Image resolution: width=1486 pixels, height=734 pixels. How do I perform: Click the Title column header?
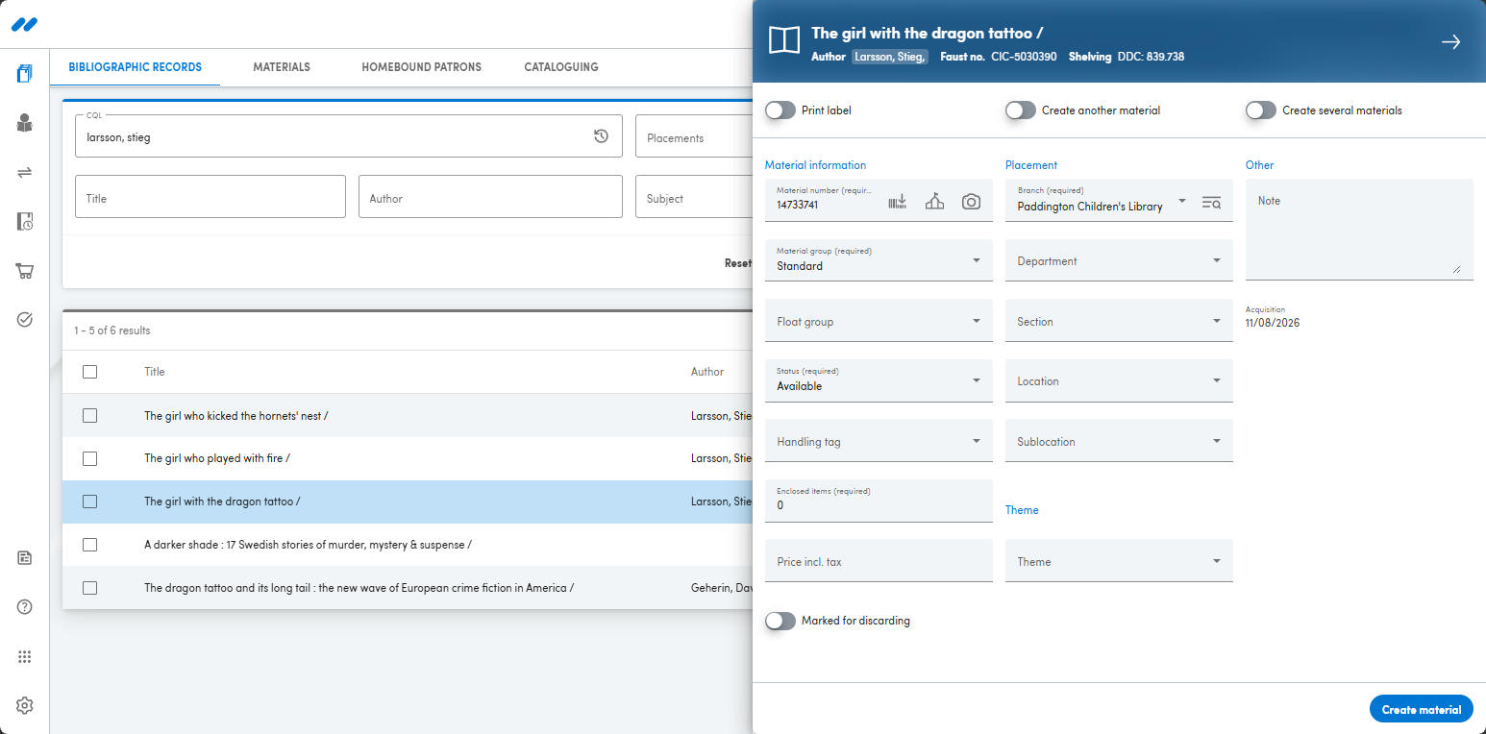155,372
